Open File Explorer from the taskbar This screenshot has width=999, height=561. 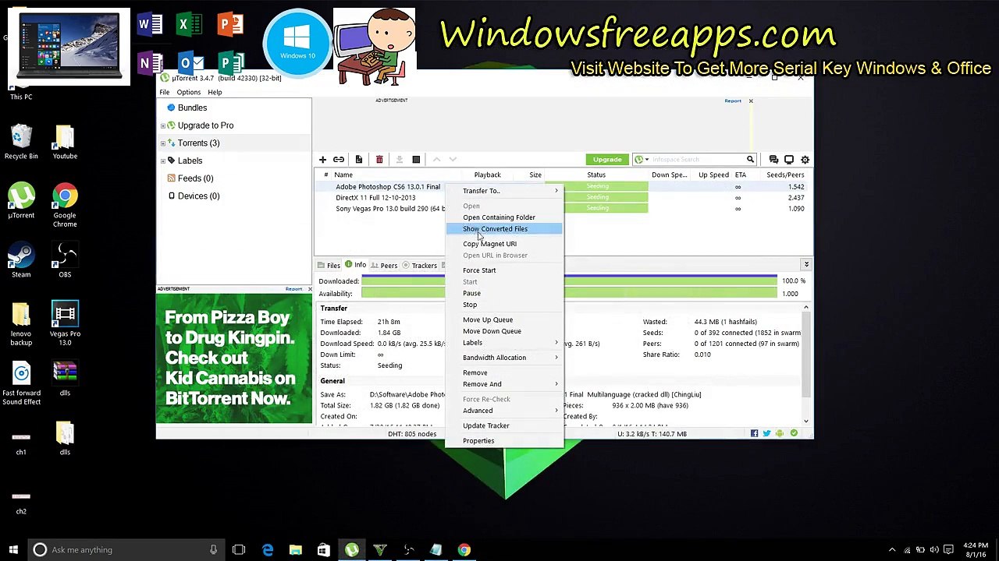pyautogui.click(x=296, y=550)
